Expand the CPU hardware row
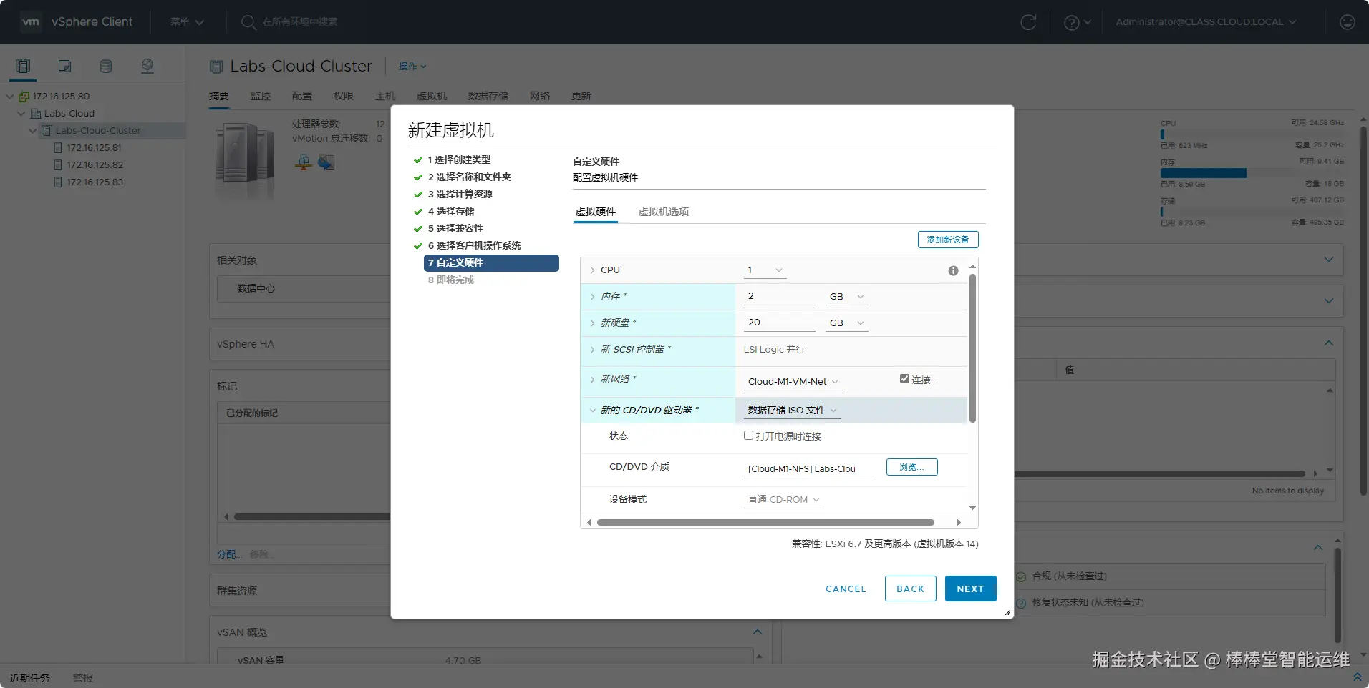 (592, 270)
